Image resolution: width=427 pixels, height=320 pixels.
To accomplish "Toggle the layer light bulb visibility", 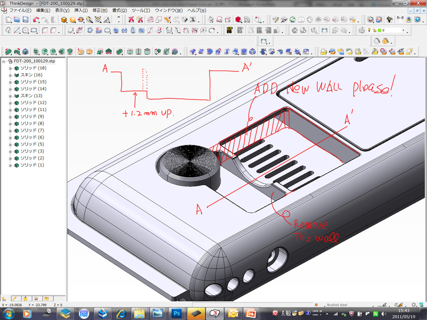I will pos(369,30).
